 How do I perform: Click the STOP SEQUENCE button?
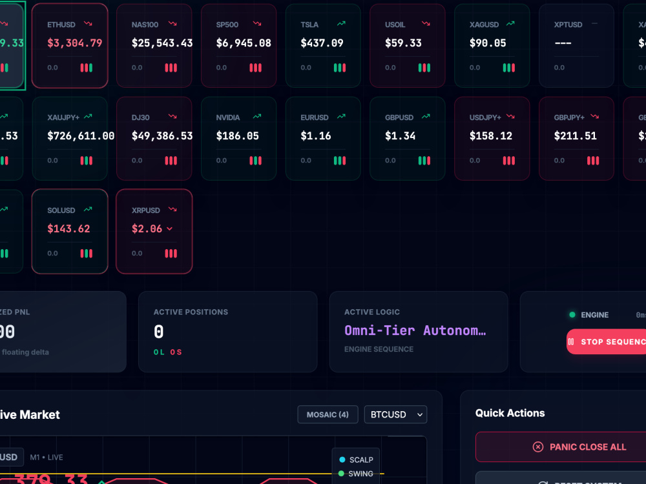click(607, 341)
